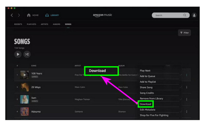205x126 pixels.
Task: Click the Filter button
Action: point(184,33)
